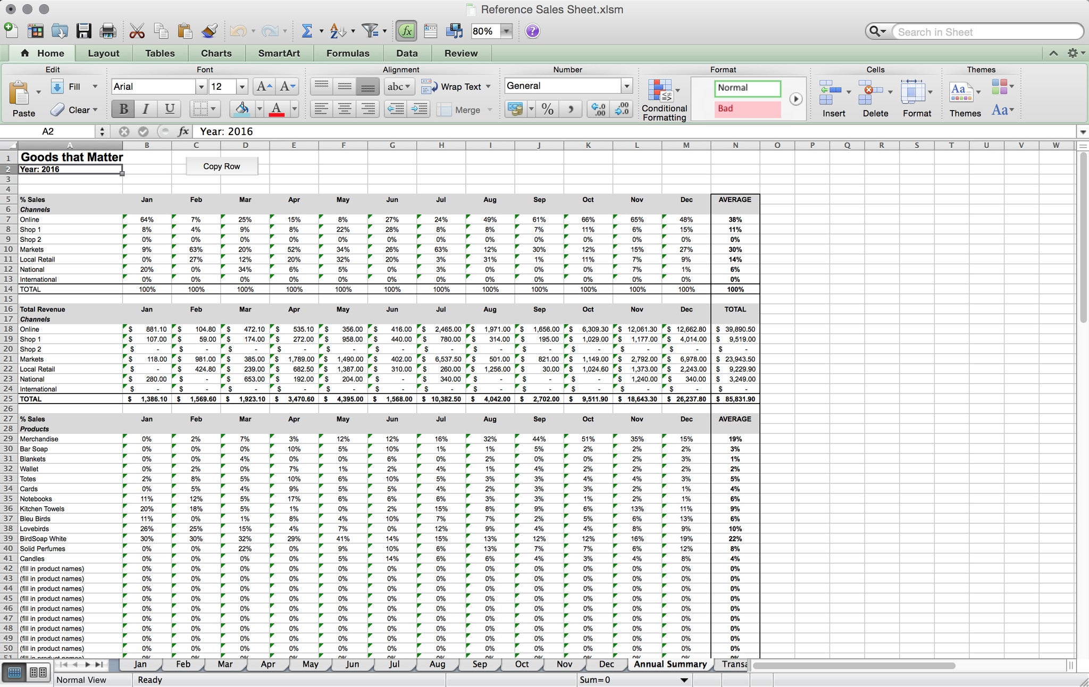Viewport: 1089px width, 687px height.
Task: Toggle align text left
Action: point(321,110)
